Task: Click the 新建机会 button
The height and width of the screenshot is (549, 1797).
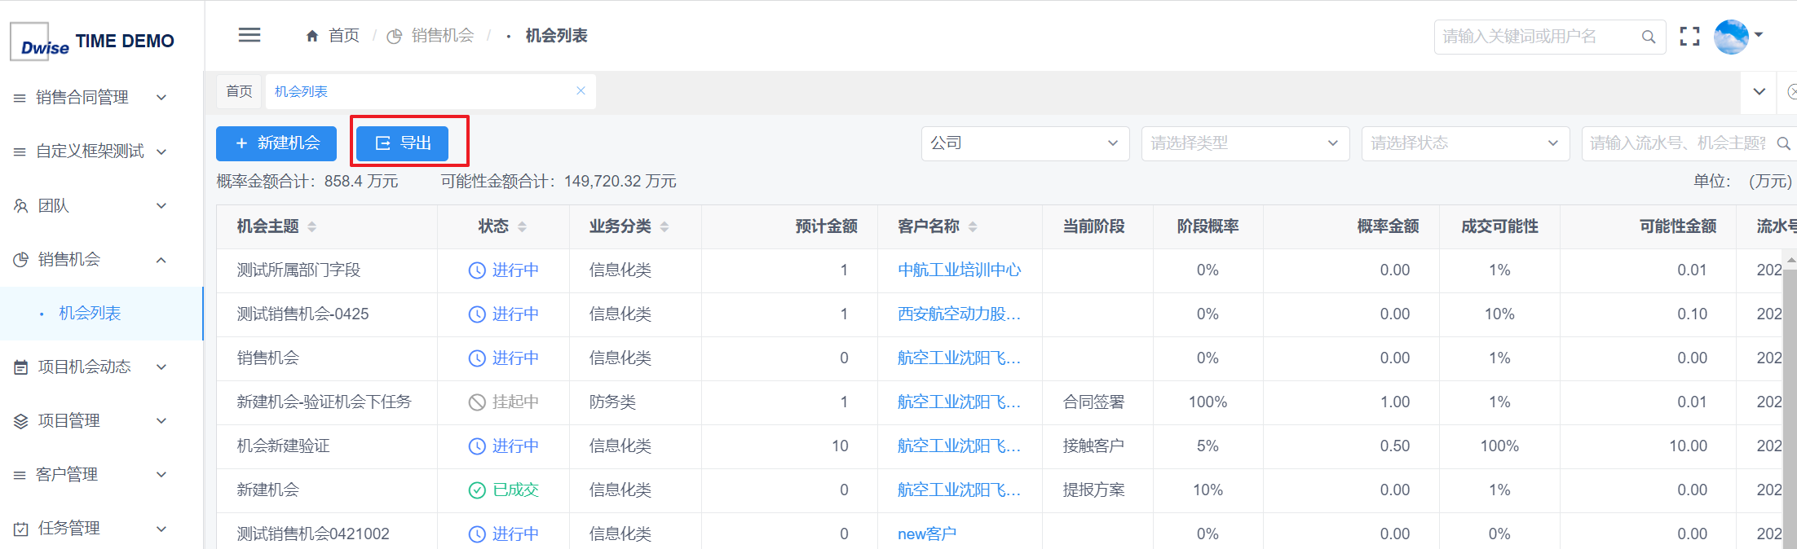Action: (x=276, y=143)
